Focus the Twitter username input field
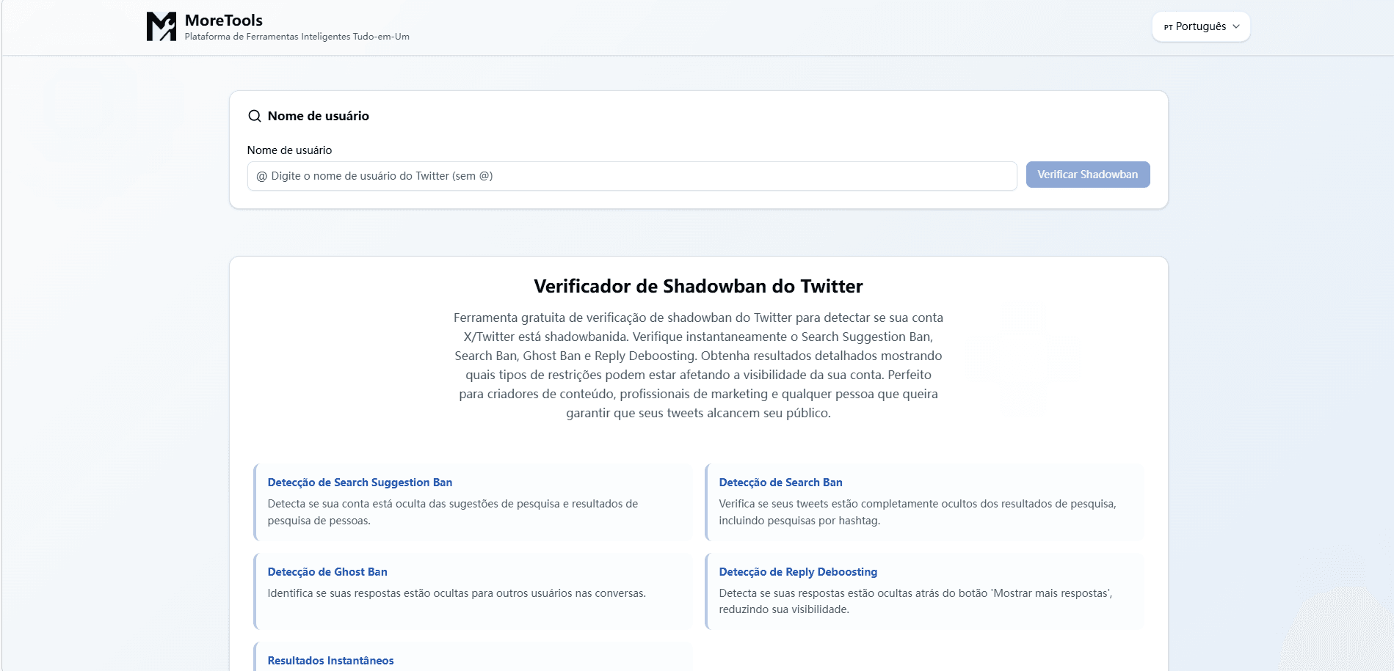This screenshot has height=671, width=1394. tap(631, 176)
